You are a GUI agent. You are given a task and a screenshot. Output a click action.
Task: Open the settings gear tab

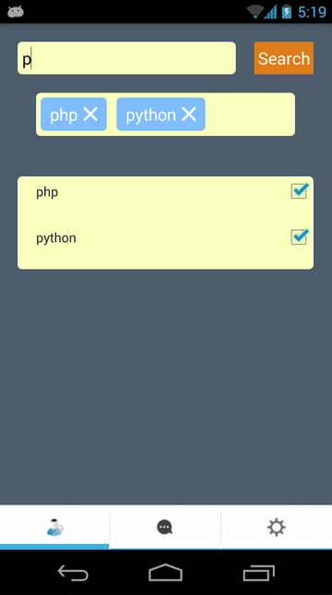pos(277,527)
